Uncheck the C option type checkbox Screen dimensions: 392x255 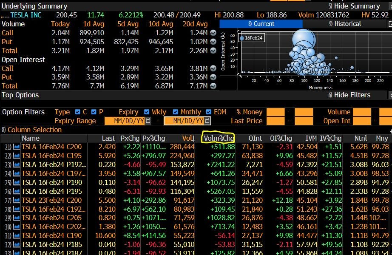77,112
